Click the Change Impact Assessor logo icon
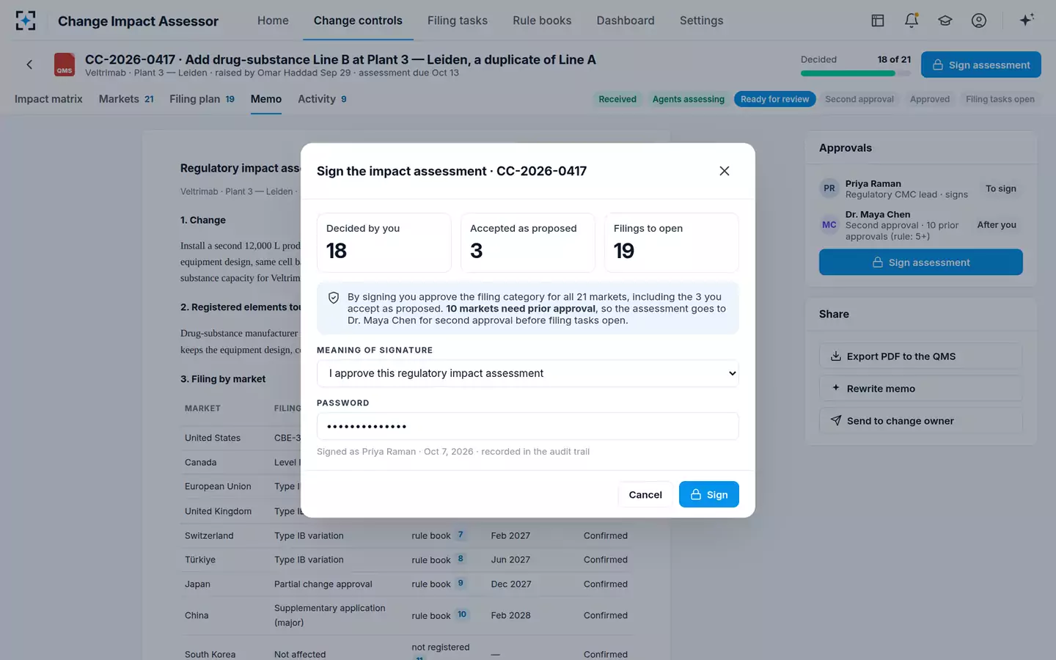Viewport: 1056px width, 660px height. tap(26, 21)
